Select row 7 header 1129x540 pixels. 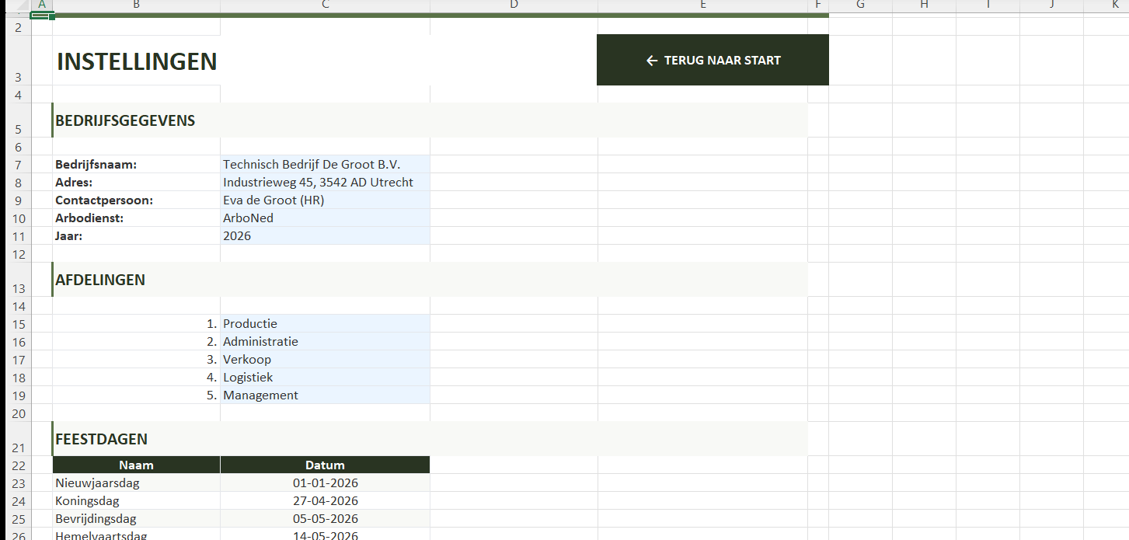coord(19,165)
